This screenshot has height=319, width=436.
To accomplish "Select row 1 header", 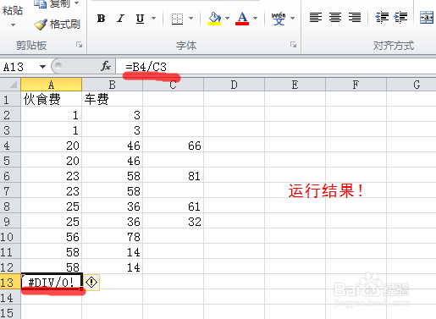I will (x=10, y=99).
